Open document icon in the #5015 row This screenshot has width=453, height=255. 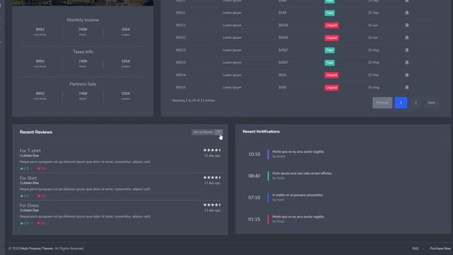(406, 87)
